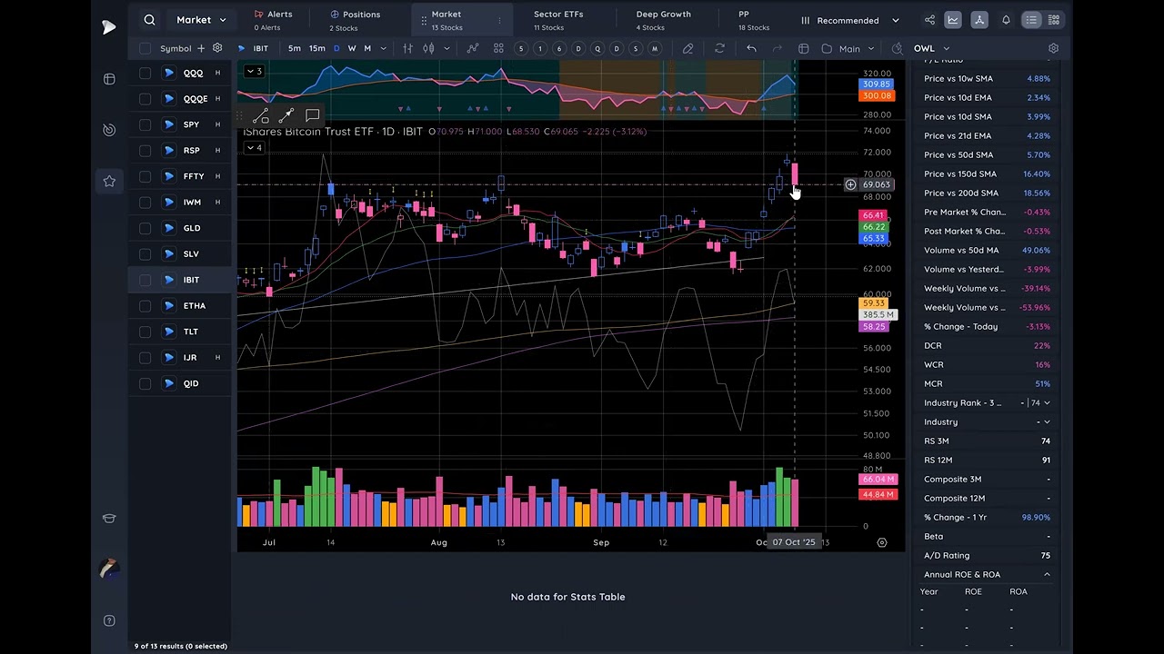Image resolution: width=1164 pixels, height=654 pixels.
Task: Switch to grid view layout
Action: [1054, 20]
